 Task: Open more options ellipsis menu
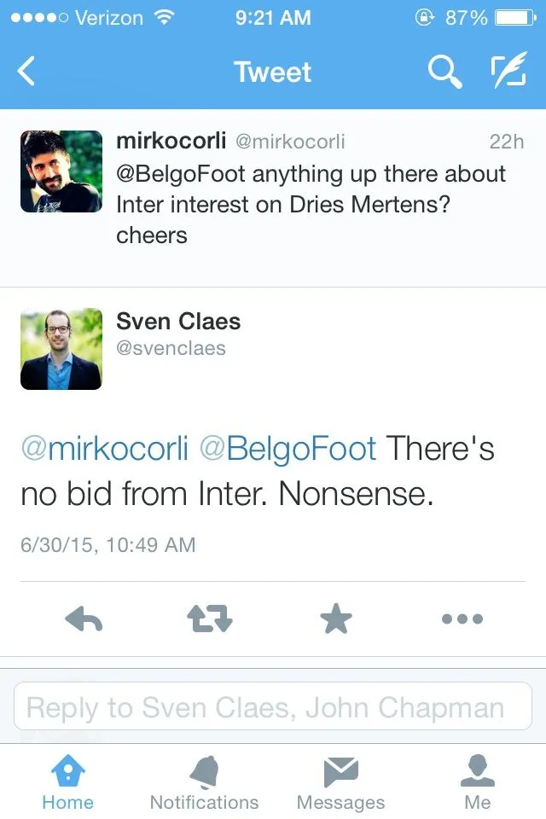point(462,619)
